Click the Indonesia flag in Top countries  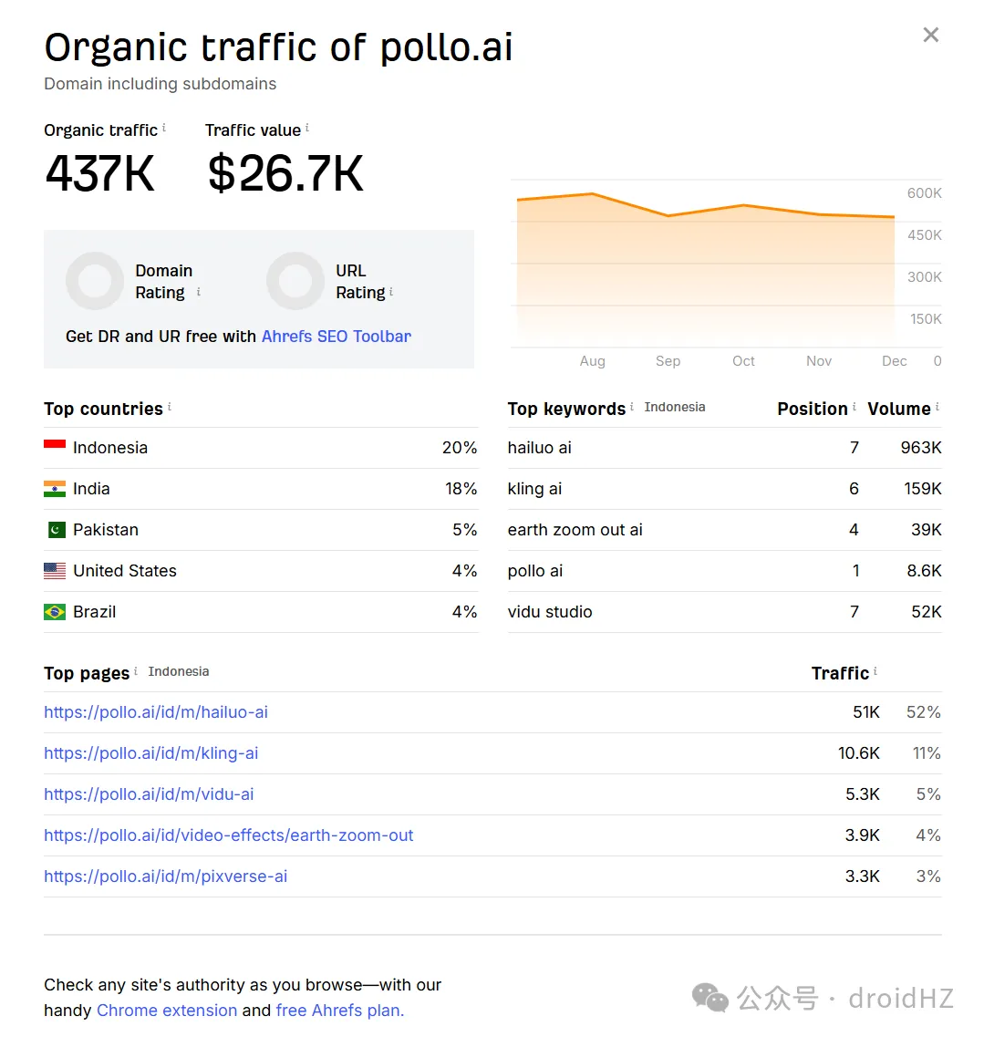(55, 448)
